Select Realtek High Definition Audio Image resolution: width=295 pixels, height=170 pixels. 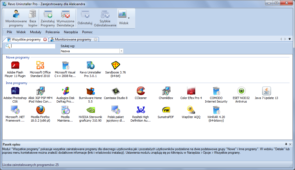[141, 114]
